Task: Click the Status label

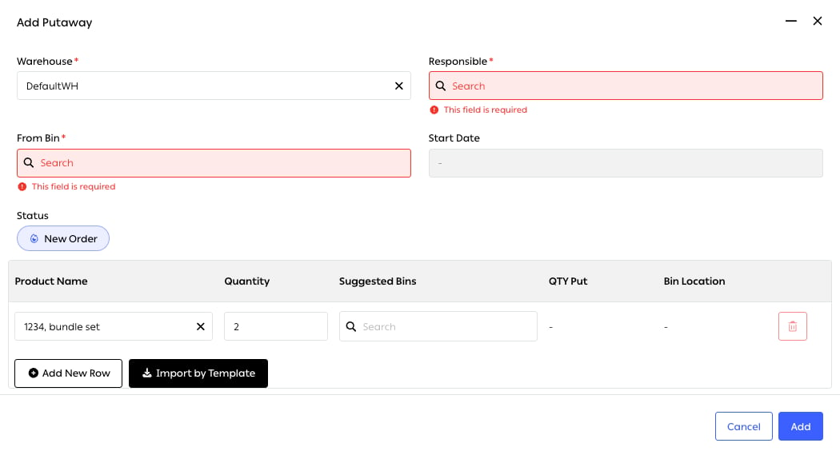Action: click(x=33, y=215)
